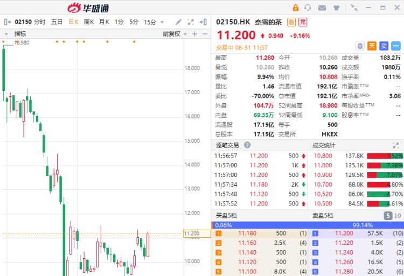Click the 11.200 price label on chart axis
This screenshot has width=404, height=276.
click(x=197, y=233)
